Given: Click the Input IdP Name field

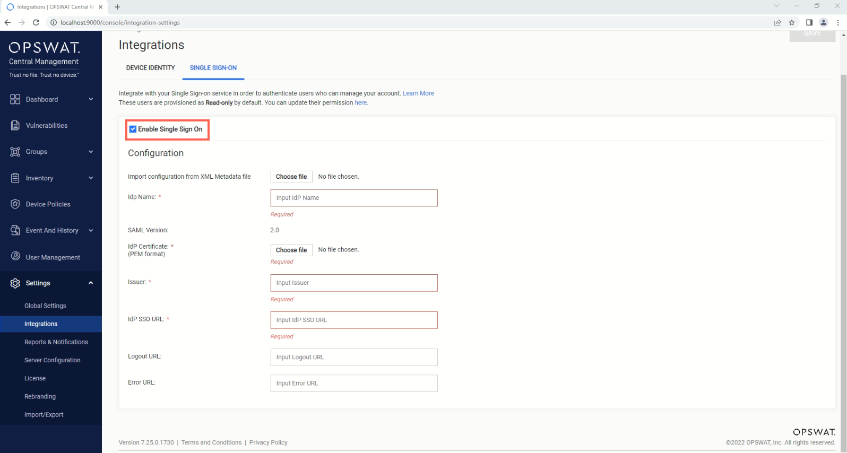Looking at the screenshot, I should (354, 198).
